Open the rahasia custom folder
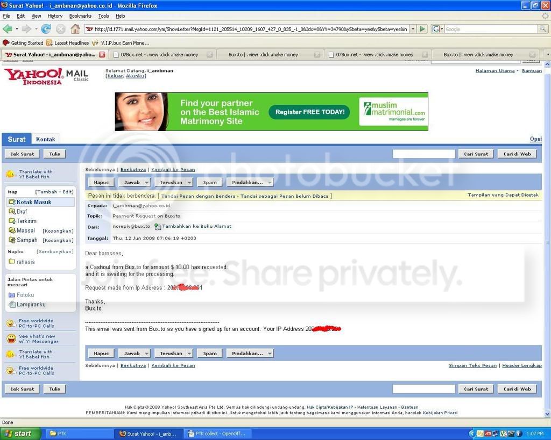Image resolution: width=551 pixels, height=440 pixels. pos(25,262)
